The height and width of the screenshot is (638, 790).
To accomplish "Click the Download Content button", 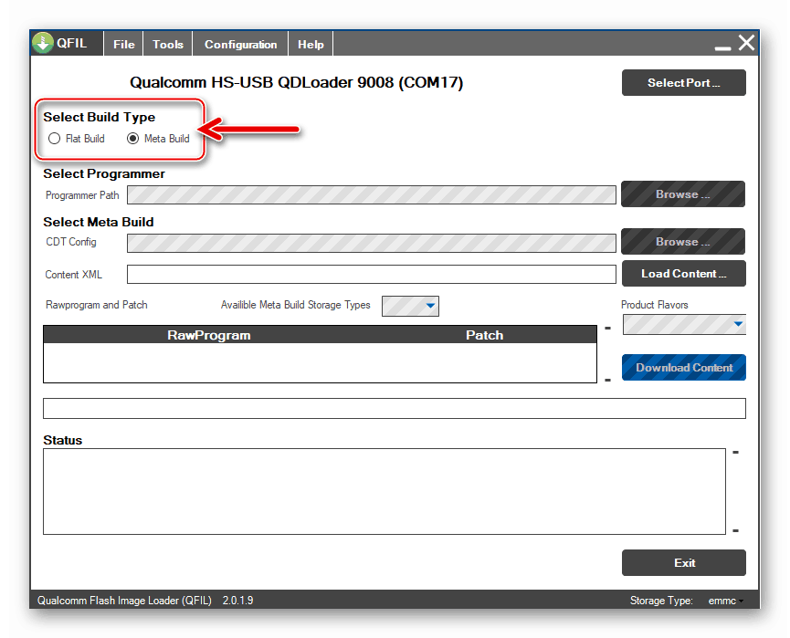I will (683, 367).
